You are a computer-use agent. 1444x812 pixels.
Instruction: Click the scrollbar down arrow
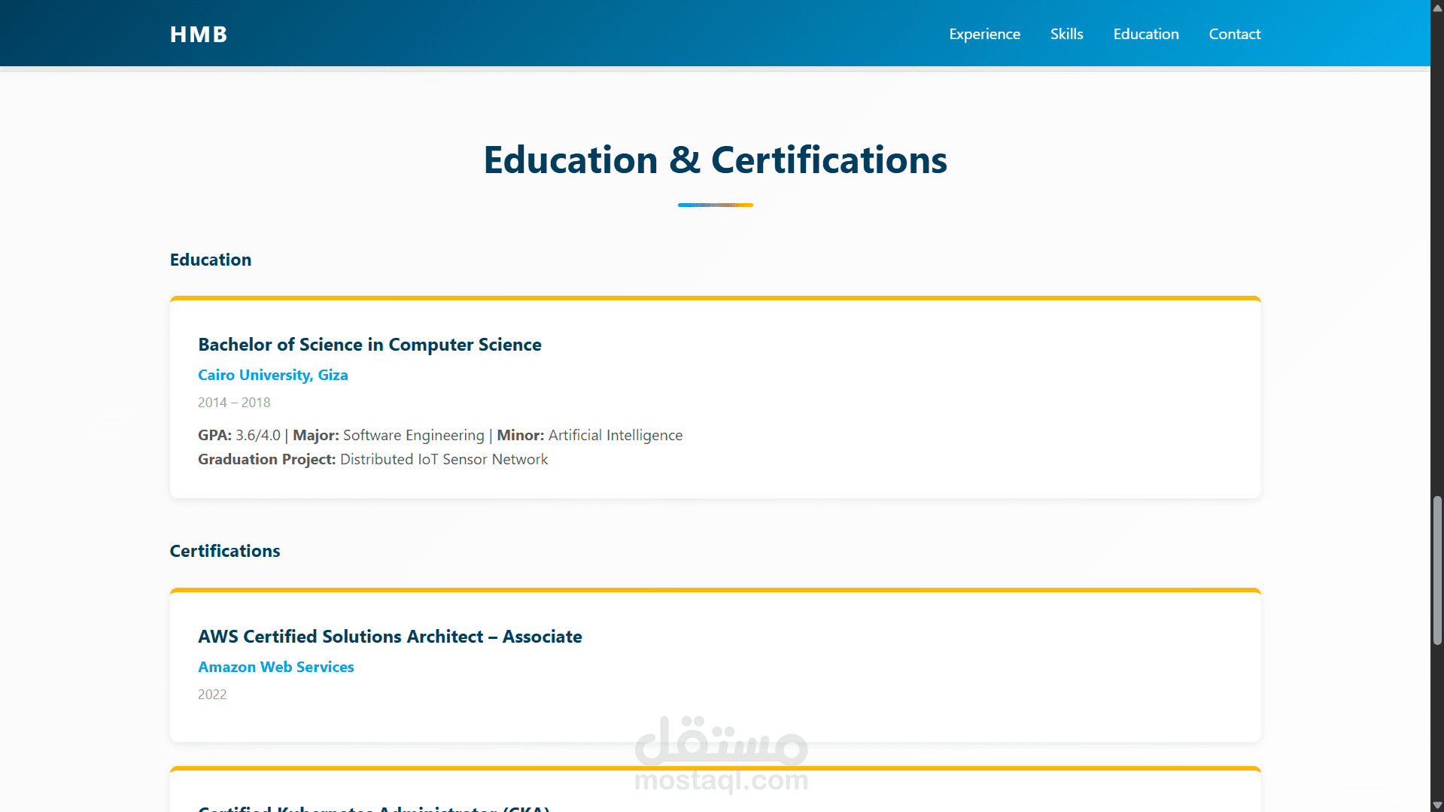pos(1437,805)
